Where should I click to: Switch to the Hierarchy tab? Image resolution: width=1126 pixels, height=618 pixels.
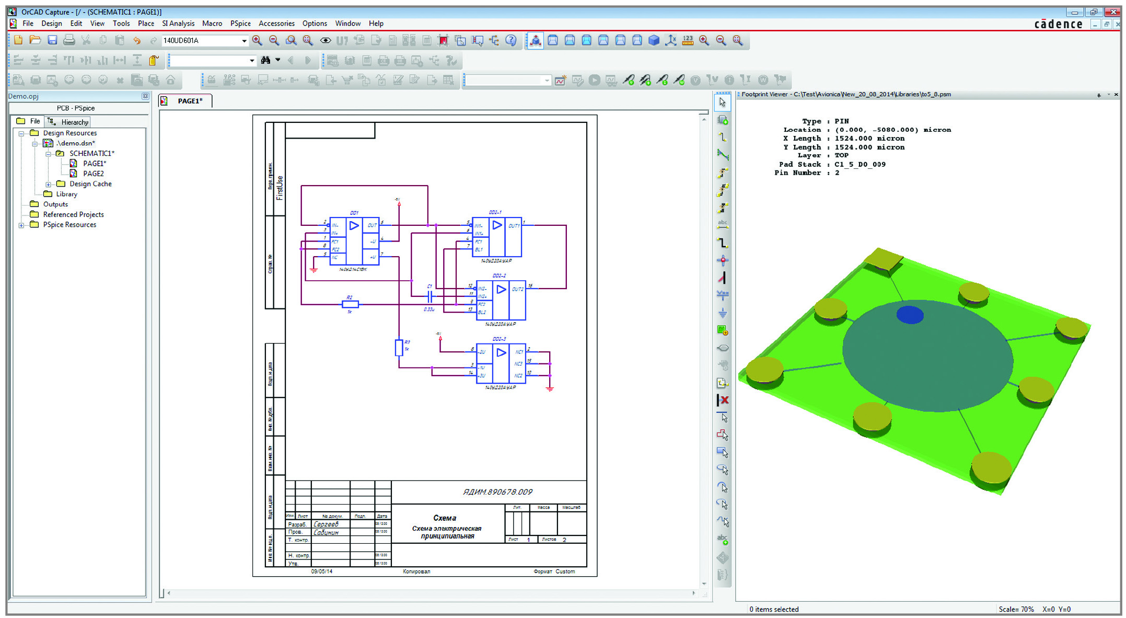pyautogui.click(x=68, y=122)
